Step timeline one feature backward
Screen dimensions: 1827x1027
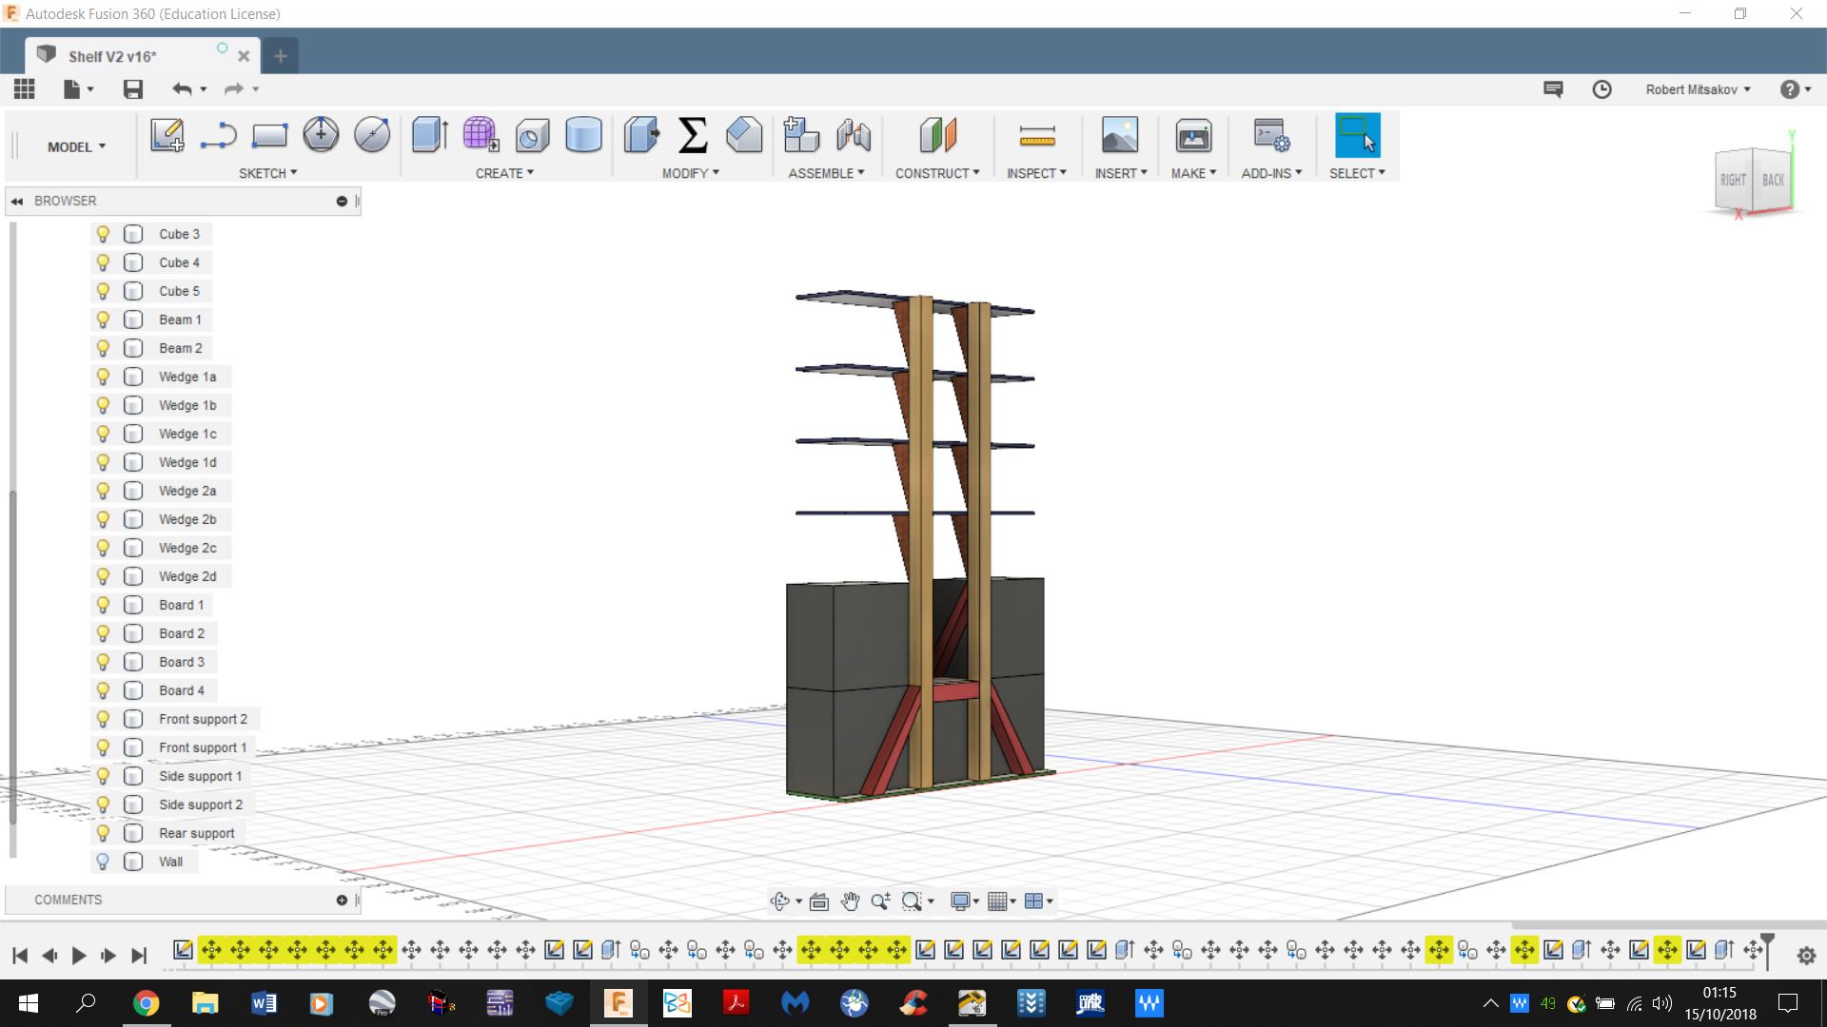(x=49, y=956)
